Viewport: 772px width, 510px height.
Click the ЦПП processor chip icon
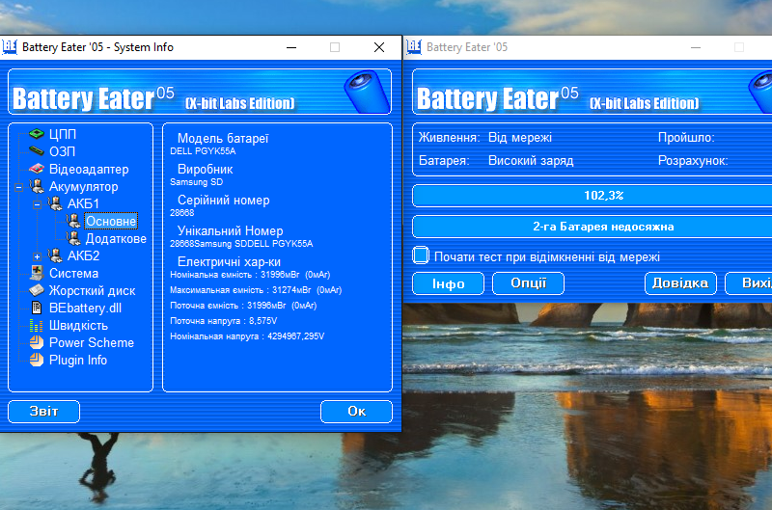click(37, 134)
